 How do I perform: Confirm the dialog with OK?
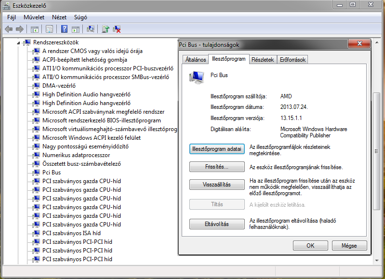(310, 246)
